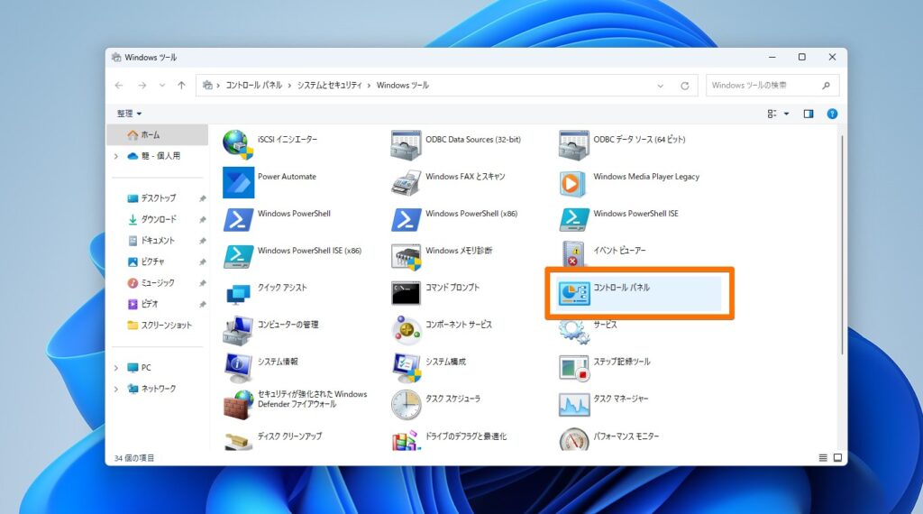Select PC in navigation pane
923x514 pixels.
coord(140,368)
